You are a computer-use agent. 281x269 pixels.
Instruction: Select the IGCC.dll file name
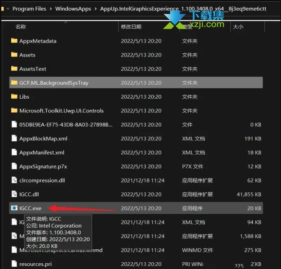click(x=29, y=195)
